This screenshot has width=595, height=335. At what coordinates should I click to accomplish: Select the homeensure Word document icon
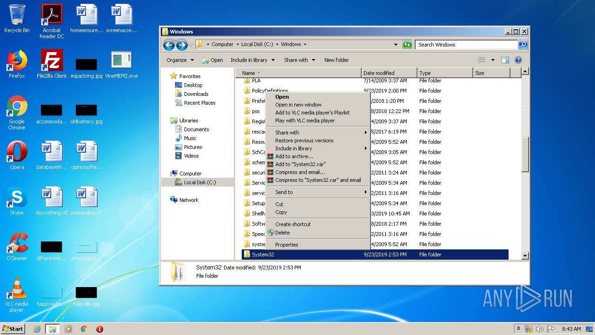tap(86, 19)
